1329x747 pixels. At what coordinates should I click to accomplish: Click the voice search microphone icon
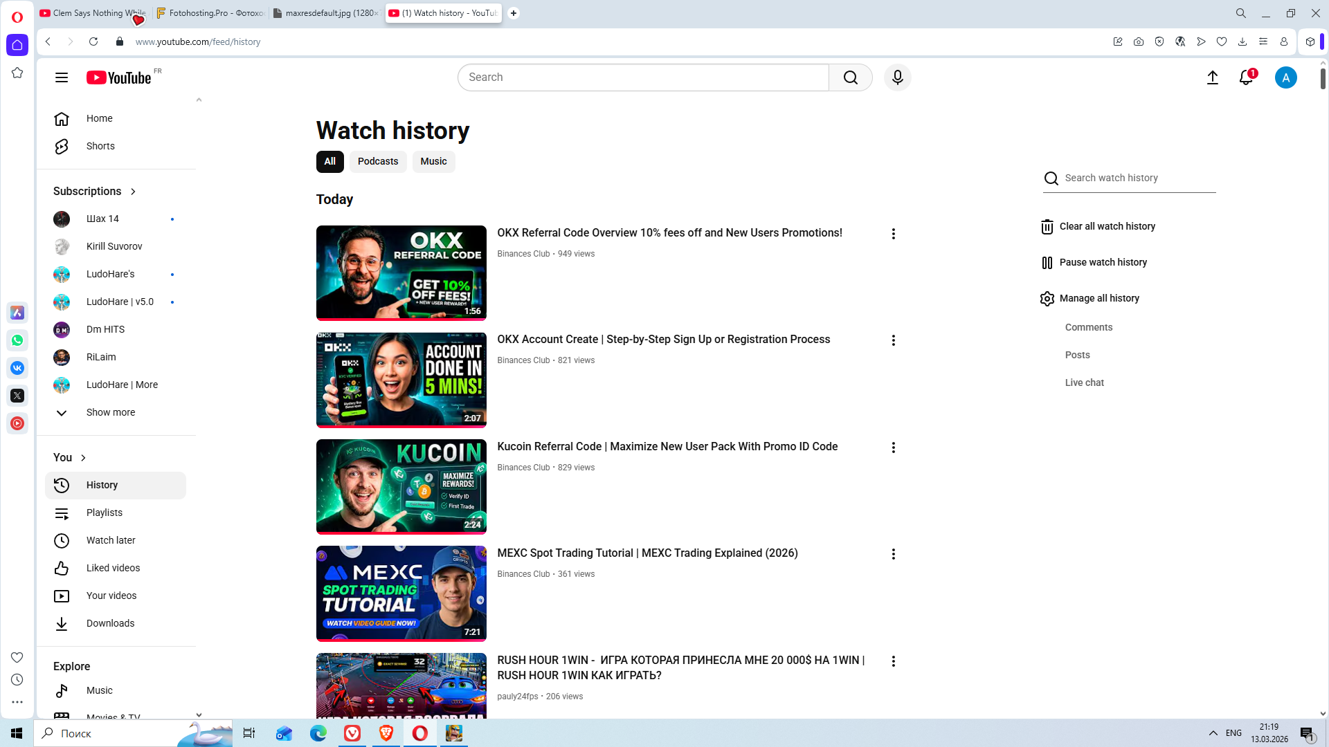(x=897, y=77)
